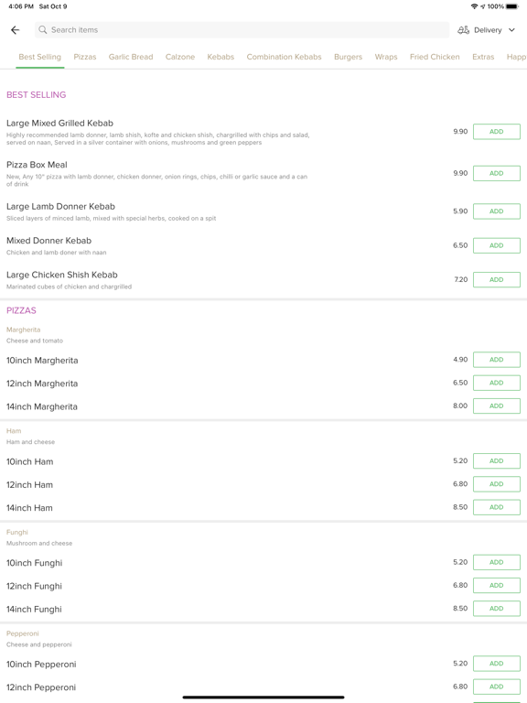Add 14inch Ham pizza
Viewport: 527px width, 703px height.
point(497,507)
